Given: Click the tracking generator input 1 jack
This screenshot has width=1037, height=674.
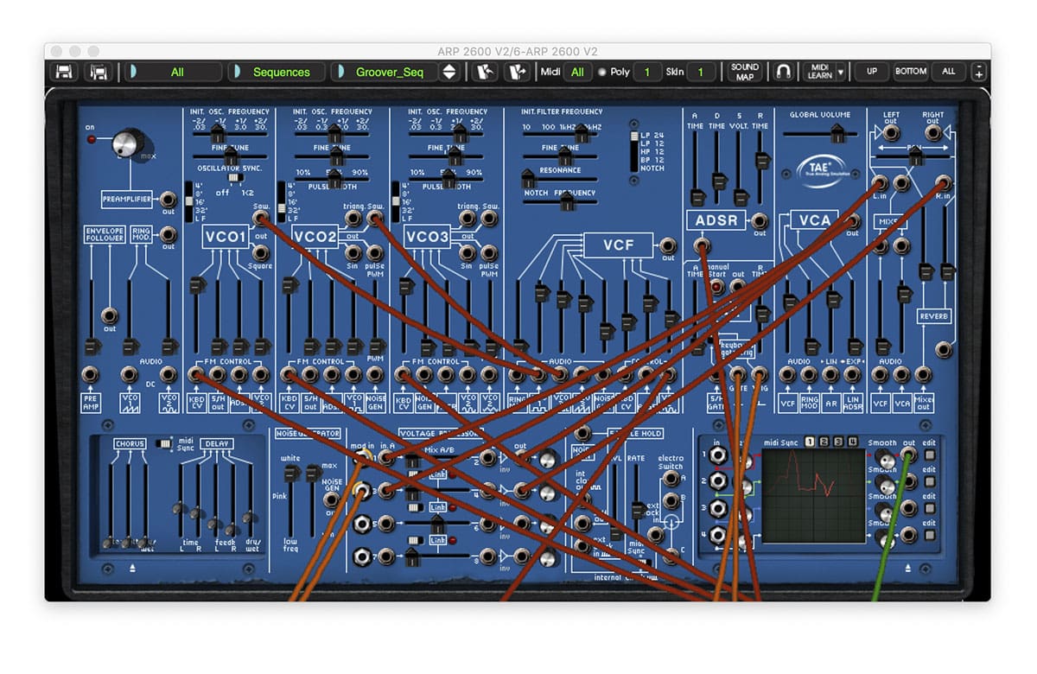Looking at the screenshot, I should pyautogui.click(x=717, y=454).
